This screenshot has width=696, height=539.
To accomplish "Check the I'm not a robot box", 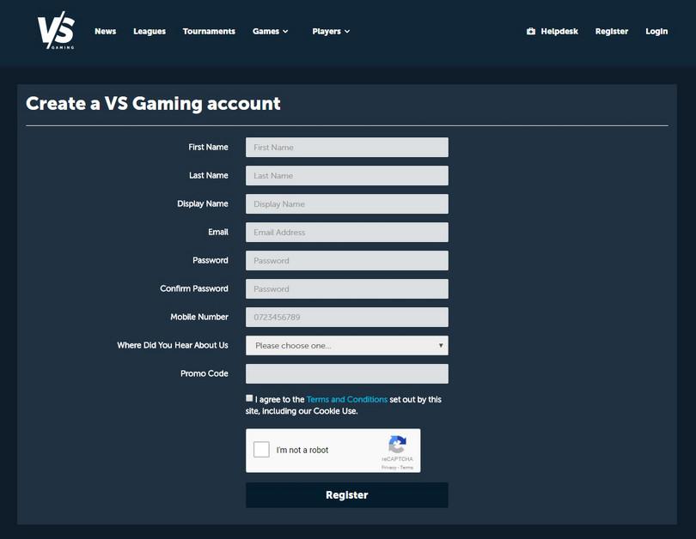I will pyautogui.click(x=261, y=450).
